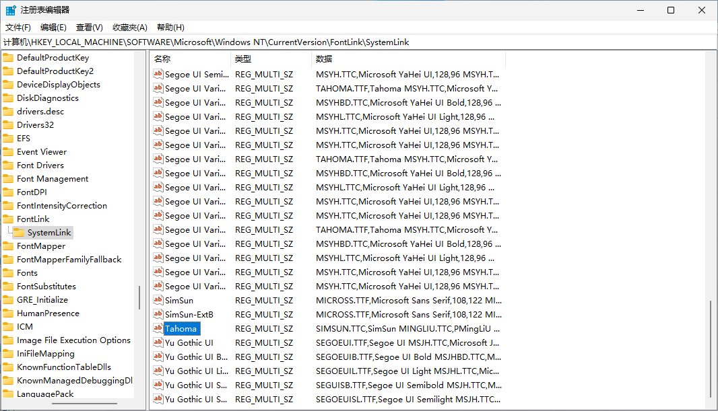The height and width of the screenshot is (411, 718).
Task: Open the 帮助(H) help menu
Action: [x=170, y=28]
